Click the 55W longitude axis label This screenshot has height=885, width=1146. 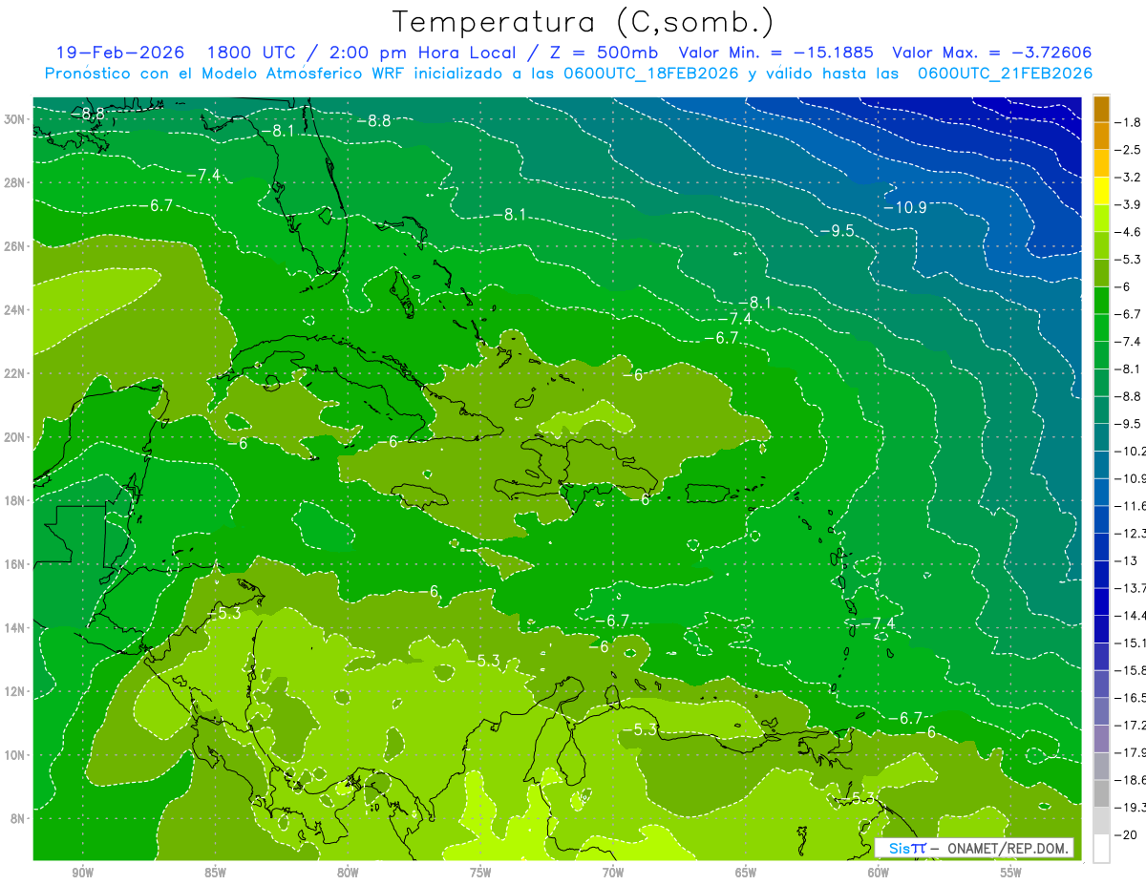[x=1011, y=873]
